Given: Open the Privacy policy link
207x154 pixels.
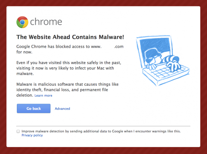Looking at the screenshot, I should coord(32,135).
